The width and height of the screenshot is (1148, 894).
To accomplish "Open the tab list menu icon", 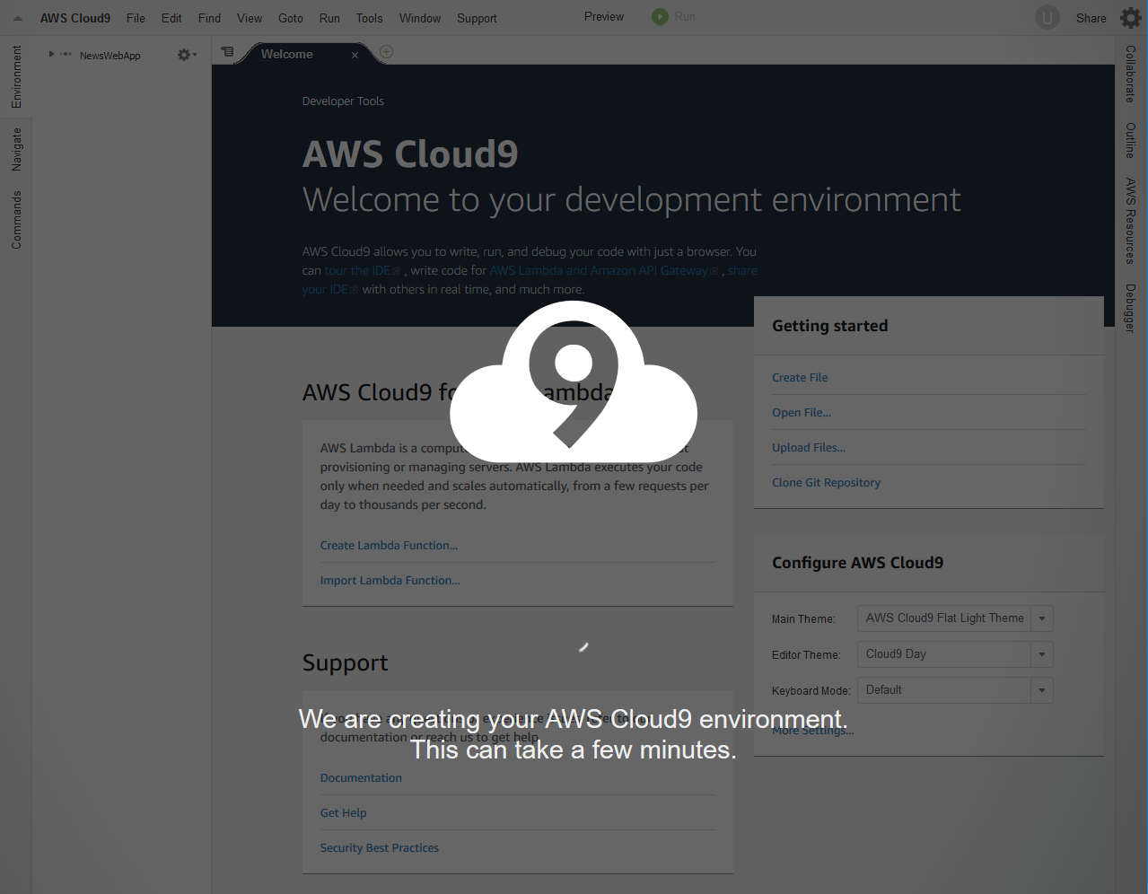I will [x=227, y=52].
